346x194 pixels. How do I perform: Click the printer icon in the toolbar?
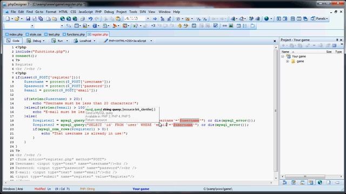point(82,19)
